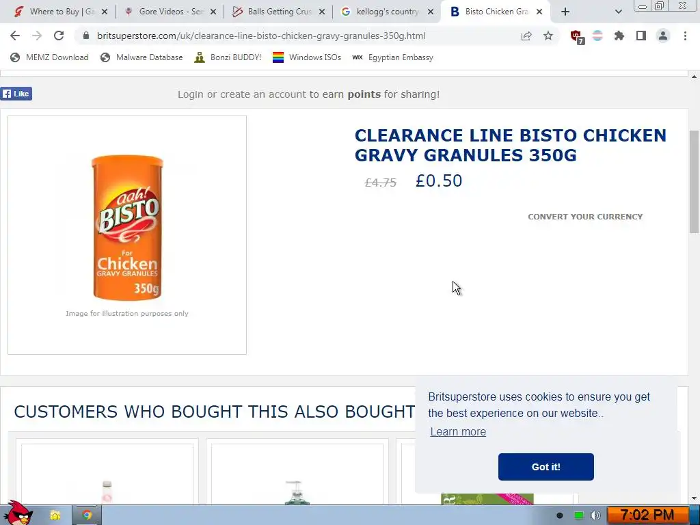Click the volume speaker tray icon
Image resolution: width=700 pixels, height=525 pixels.
tap(595, 515)
